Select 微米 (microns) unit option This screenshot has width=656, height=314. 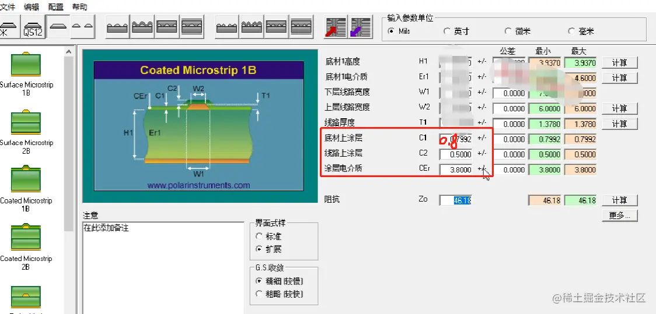[517, 31]
